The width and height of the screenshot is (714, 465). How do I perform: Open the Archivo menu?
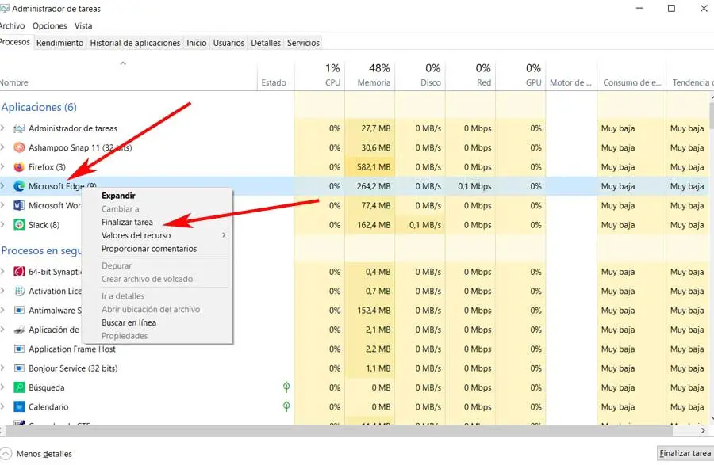point(12,26)
